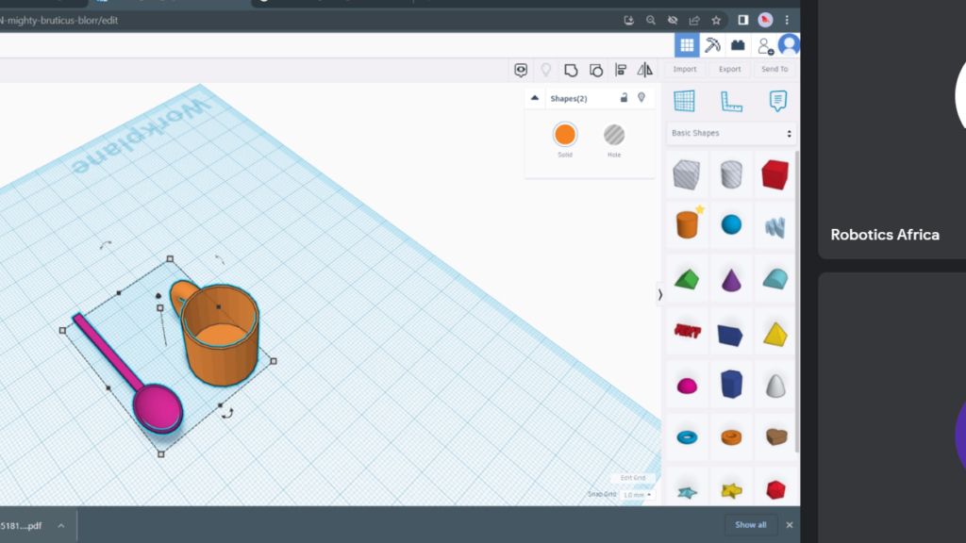Pick the purple Cone shape
The image size is (966, 543).
pyautogui.click(x=731, y=279)
